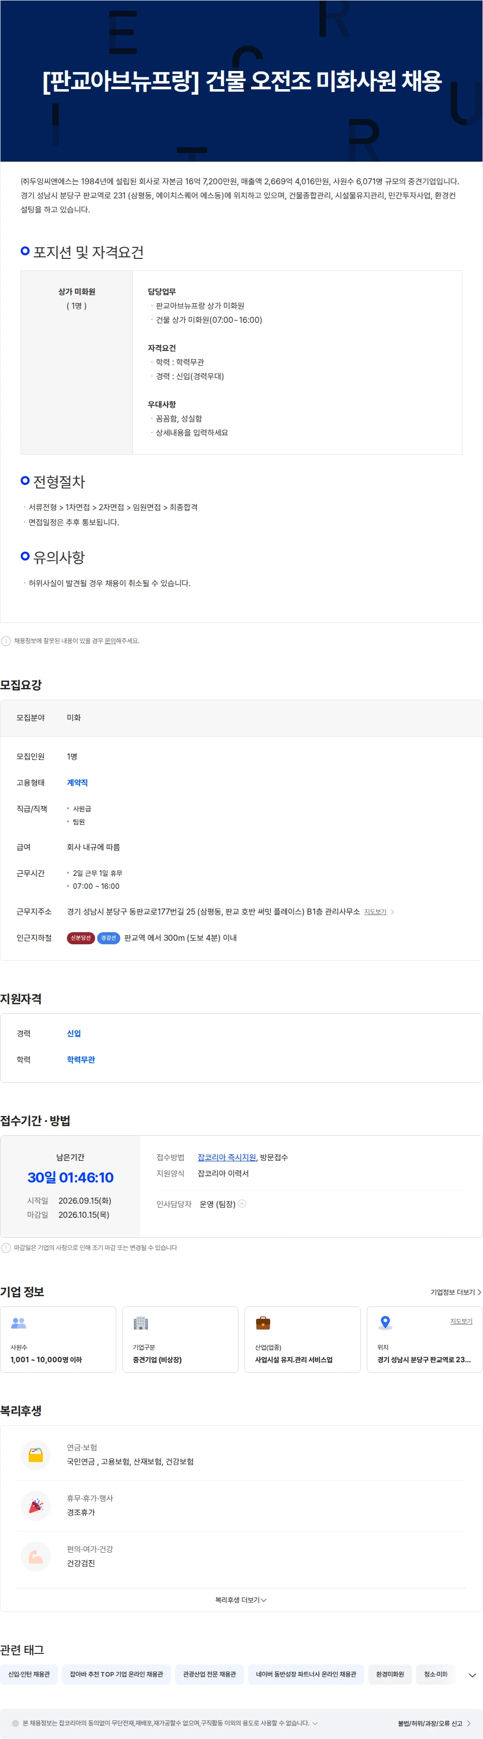The height and width of the screenshot is (1739, 483).
Task: Click the 사업시설 유지.관리 서비스업 card
Action: click(302, 1339)
